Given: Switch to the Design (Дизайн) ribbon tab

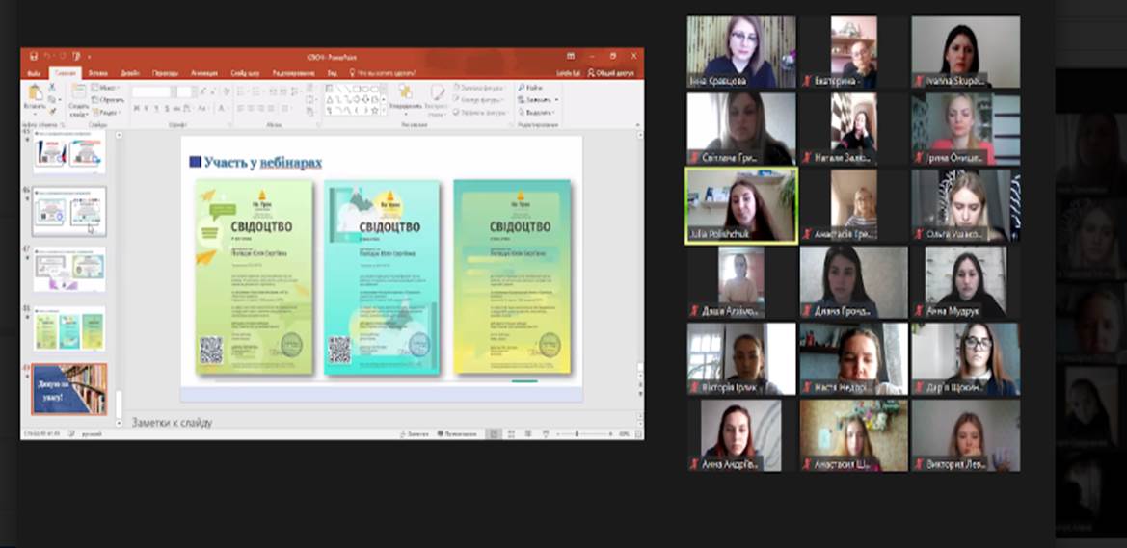Looking at the screenshot, I should click(x=129, y=73).
